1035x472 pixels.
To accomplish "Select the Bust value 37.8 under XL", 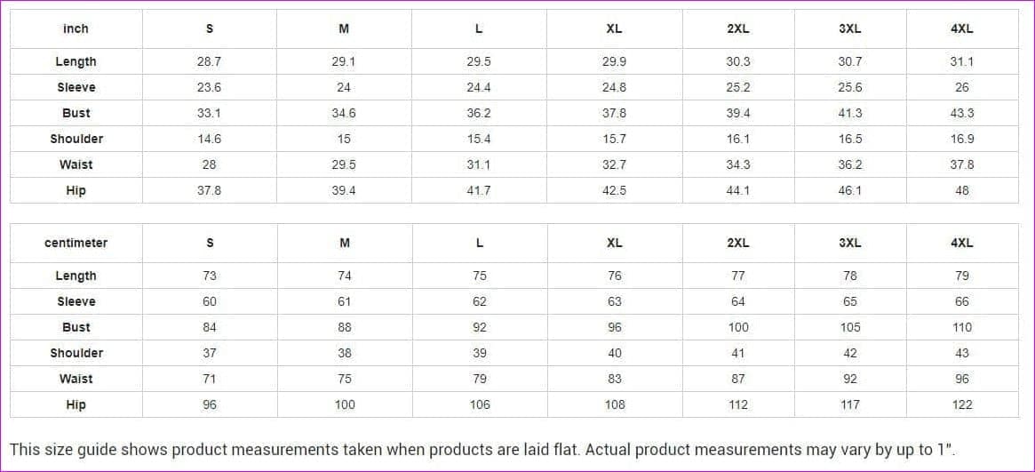I will 614,113.
